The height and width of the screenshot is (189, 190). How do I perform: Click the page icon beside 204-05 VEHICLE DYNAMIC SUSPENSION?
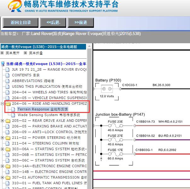click(x=8, y=98)
